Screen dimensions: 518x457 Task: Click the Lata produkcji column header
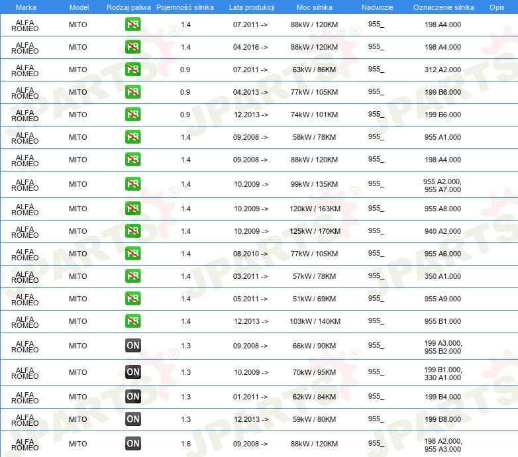(x=252, y=7)
